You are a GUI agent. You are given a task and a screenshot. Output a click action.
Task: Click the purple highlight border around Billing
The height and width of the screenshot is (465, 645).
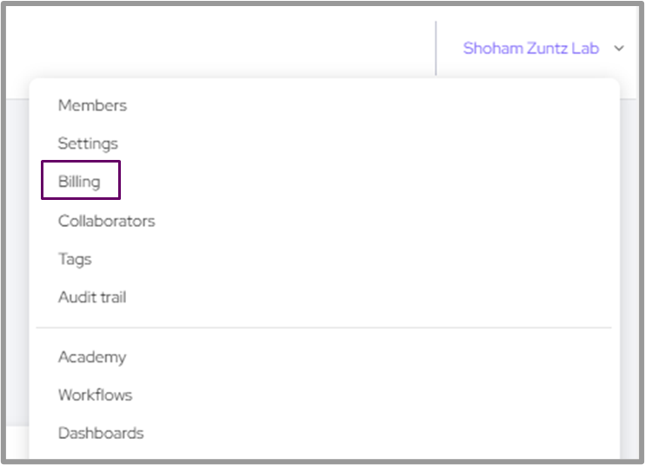coord(42,181)
